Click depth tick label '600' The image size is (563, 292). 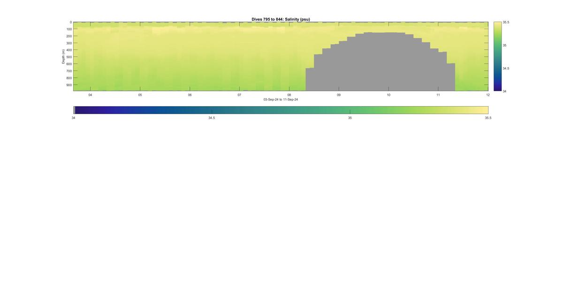tap(69, 64)
